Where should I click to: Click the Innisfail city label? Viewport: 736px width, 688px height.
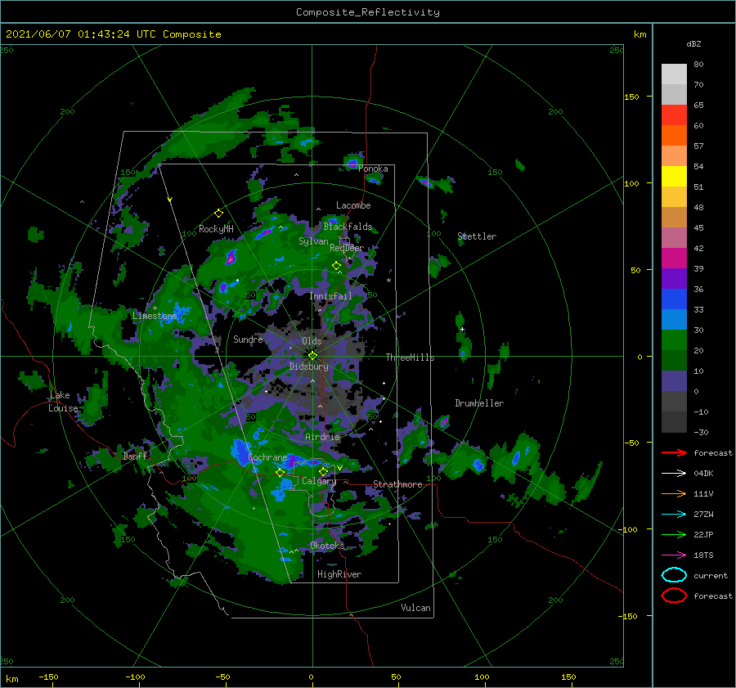(x=330, y=296)
